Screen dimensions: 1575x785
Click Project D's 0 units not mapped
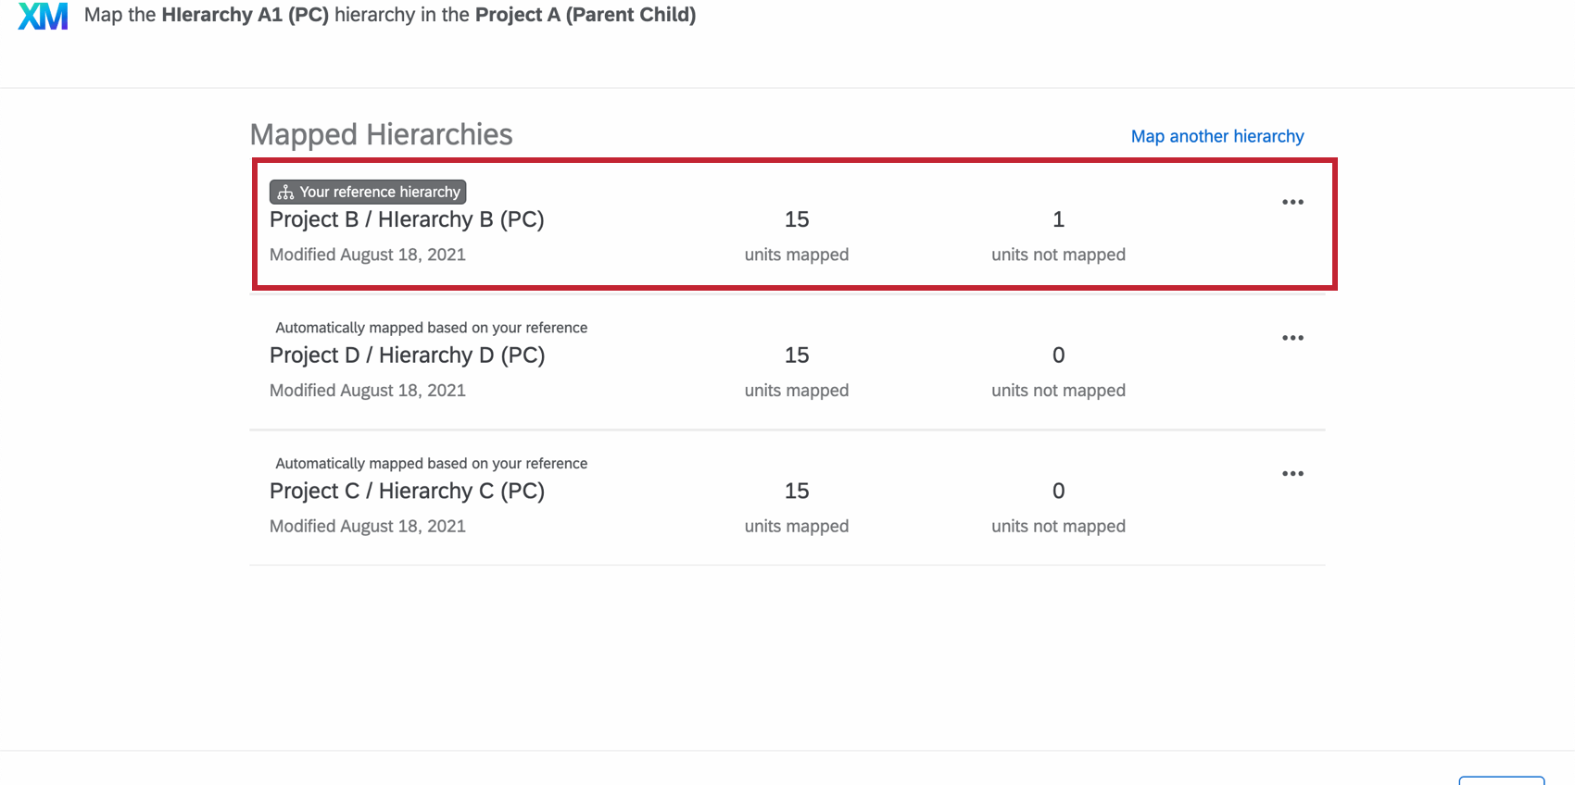tap(1058, 355)
